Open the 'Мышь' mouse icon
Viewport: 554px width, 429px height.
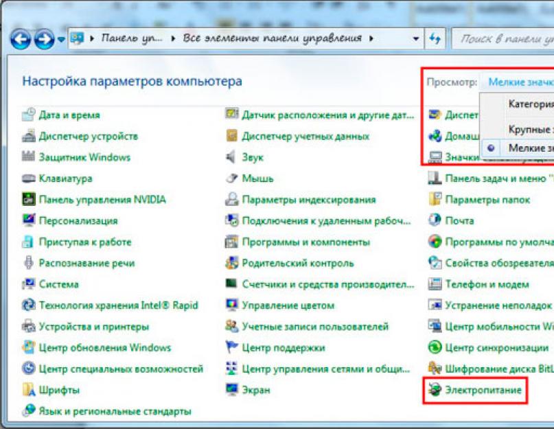click(x=232, y=178)
